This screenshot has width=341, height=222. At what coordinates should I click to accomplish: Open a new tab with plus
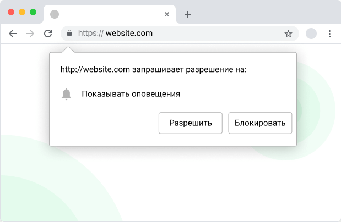188,14
